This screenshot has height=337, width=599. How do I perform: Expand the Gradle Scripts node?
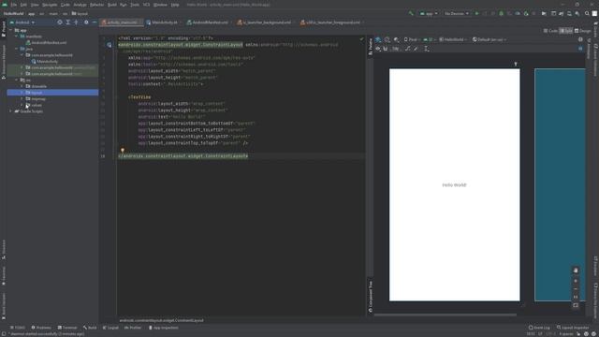pyautogui.click(x=10, y=111)
